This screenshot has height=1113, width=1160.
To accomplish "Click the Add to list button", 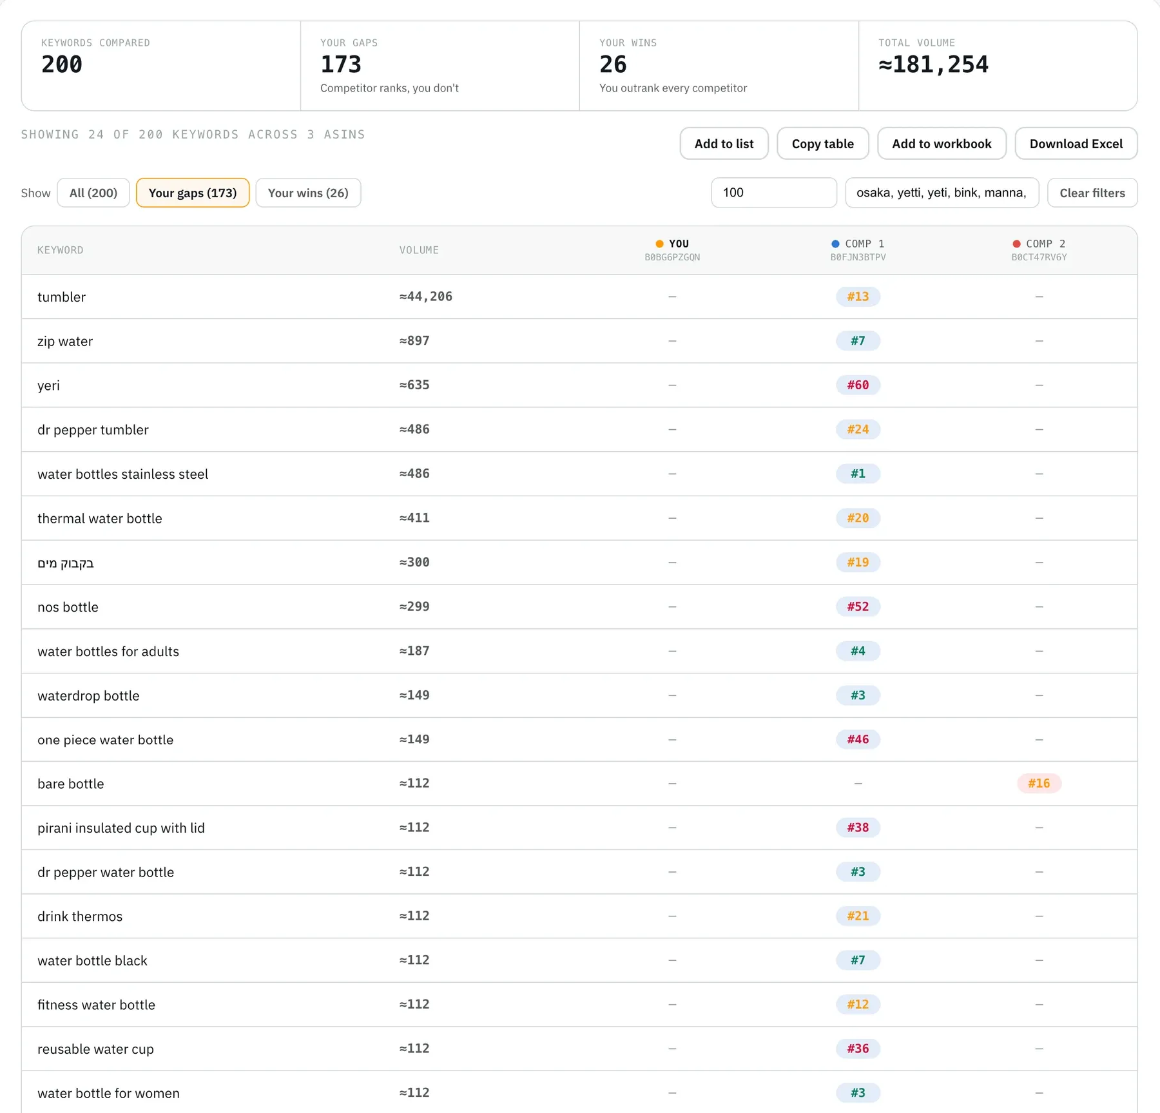I will click(x=724, y=144).
